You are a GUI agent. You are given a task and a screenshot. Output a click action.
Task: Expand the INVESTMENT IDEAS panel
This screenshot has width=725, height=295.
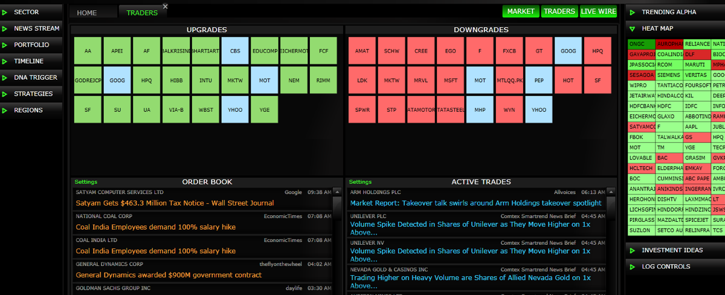click(675, 250)
